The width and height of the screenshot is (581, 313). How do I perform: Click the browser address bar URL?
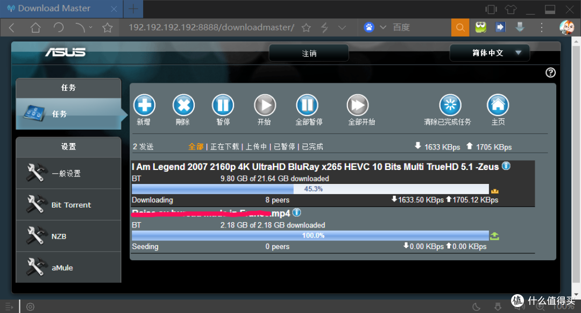click(211, 27)
